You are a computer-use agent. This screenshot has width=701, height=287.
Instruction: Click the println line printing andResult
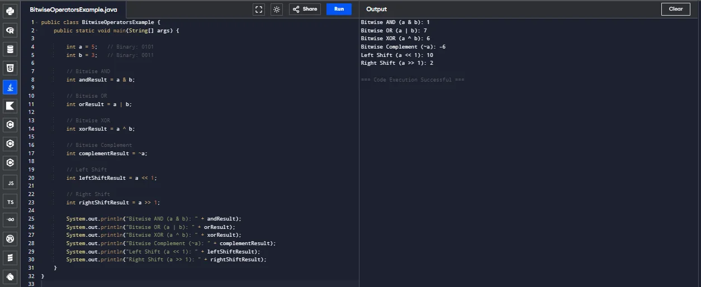pos(154,219)
